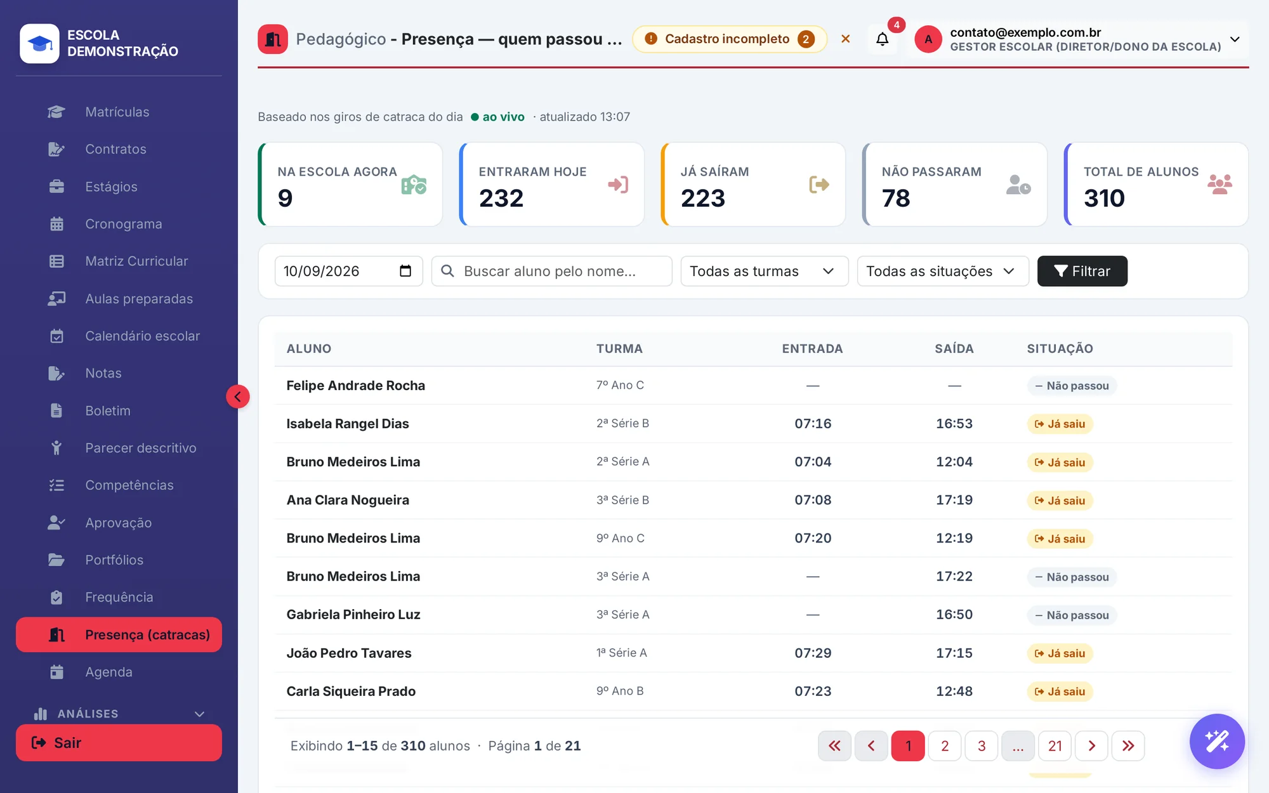Go to page 3 of results
The height and width of the screenshot is (793, 1269).
982,746
